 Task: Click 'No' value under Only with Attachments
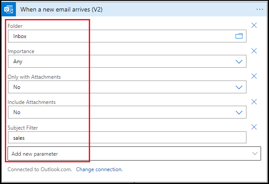(17, 87)
